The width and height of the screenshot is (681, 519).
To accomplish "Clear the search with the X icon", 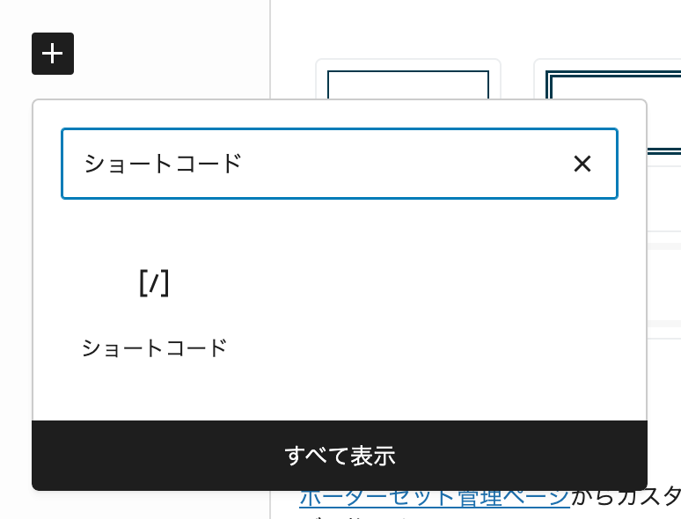I will coord(582,164).
